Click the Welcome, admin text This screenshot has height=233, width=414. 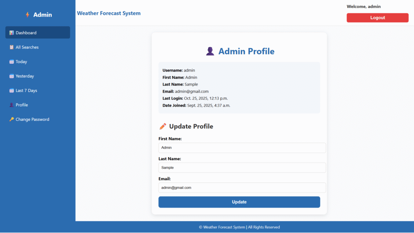point(363,6)
